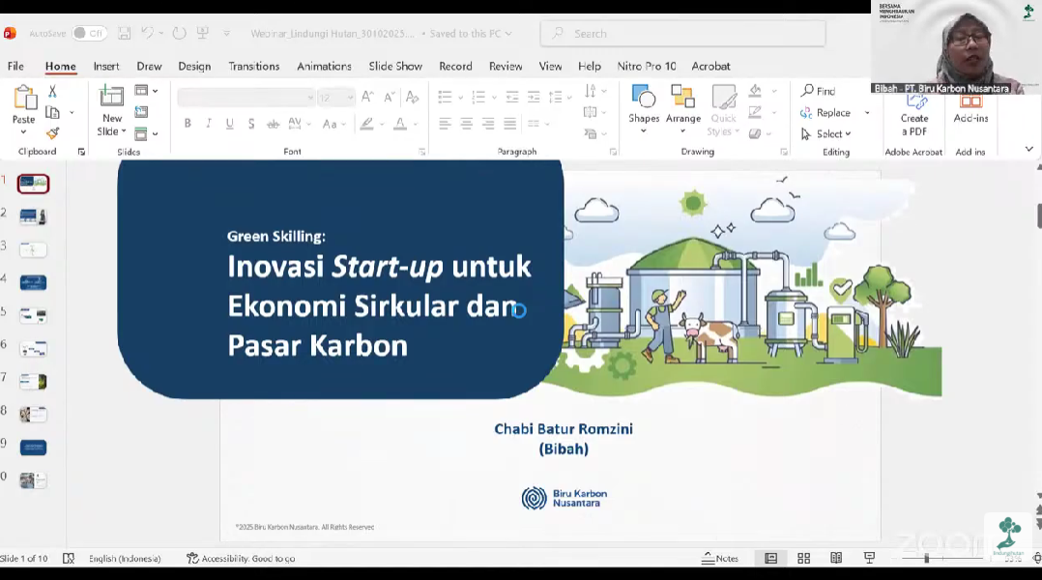Select slide 9 thumbnail
This screenshot has height=580, width=1042.
pos(33,448)
